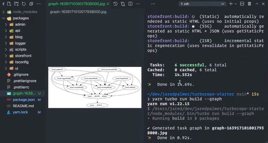Open package.json file

coord(24,99)
